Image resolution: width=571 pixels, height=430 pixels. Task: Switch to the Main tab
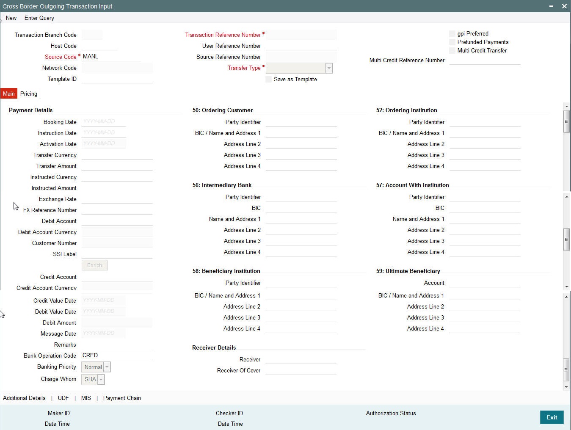pyautogui.click(x=9, y=94)
